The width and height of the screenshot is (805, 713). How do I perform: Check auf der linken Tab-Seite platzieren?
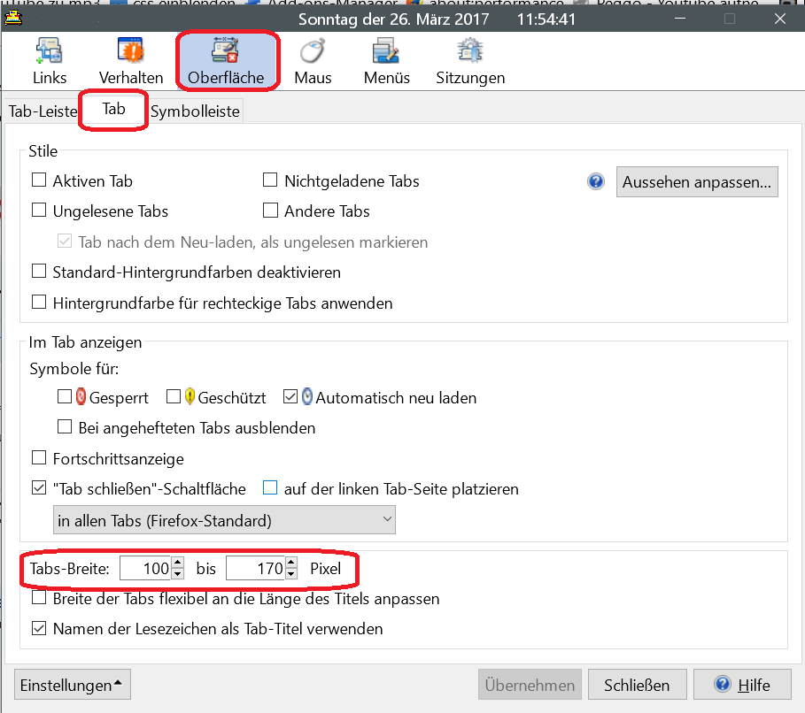pos(270,487)
